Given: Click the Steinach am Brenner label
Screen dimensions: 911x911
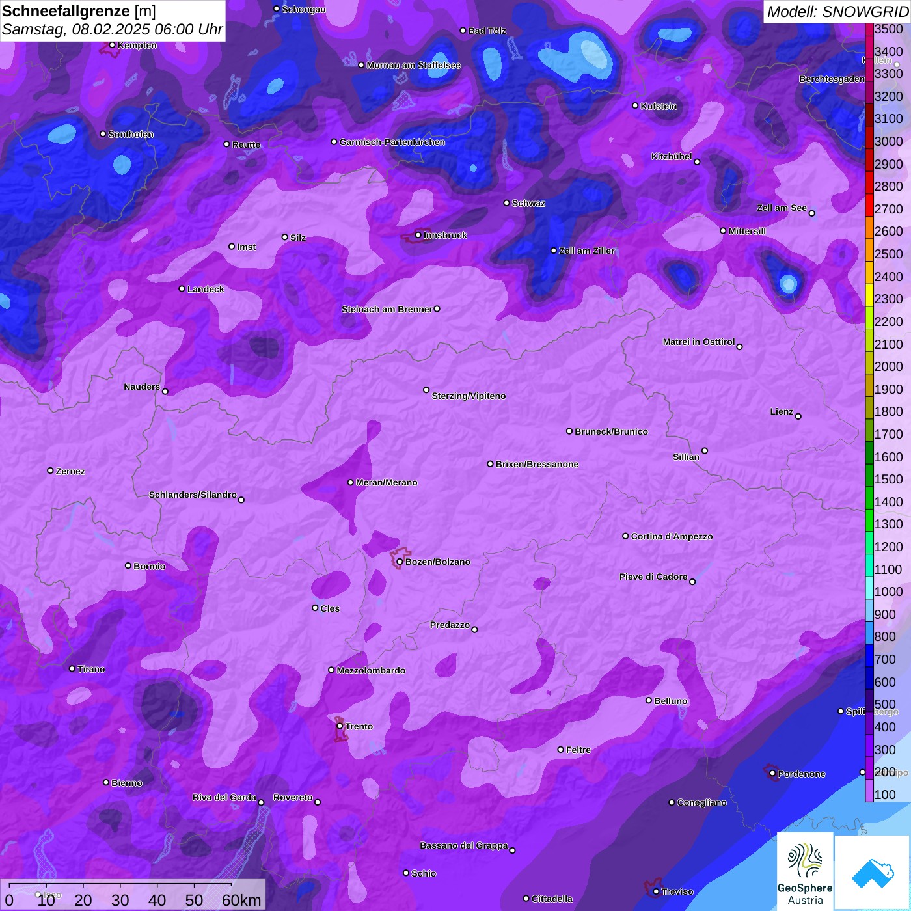Looking at the screenshot, I should (387, 309).
